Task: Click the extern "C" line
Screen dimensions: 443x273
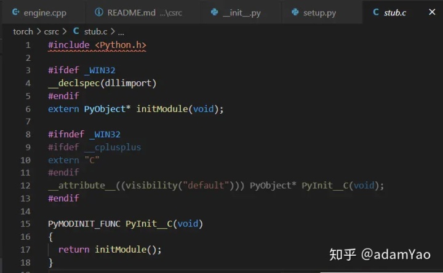Action: click(73, 160)
